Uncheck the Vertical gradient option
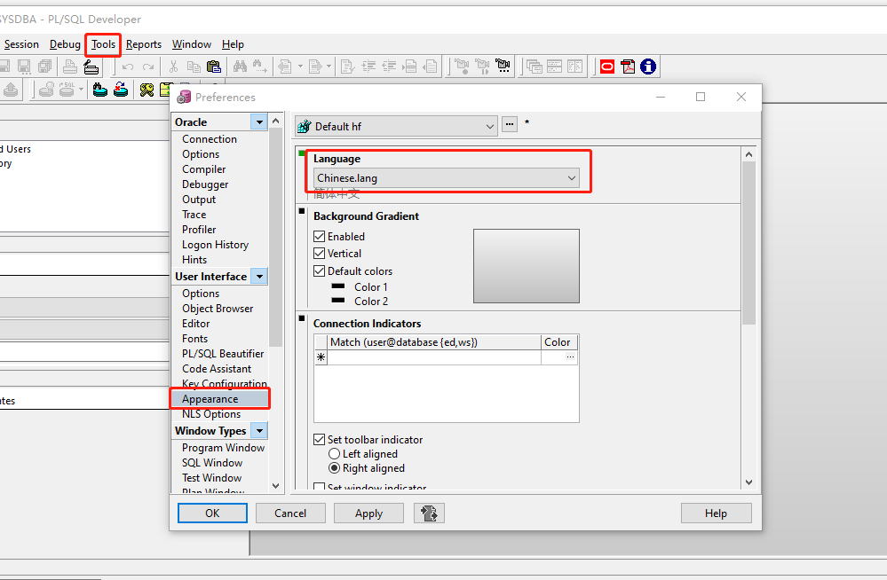Image resolution: width=887 pixels, height=580 pixels. pos(318,252)
